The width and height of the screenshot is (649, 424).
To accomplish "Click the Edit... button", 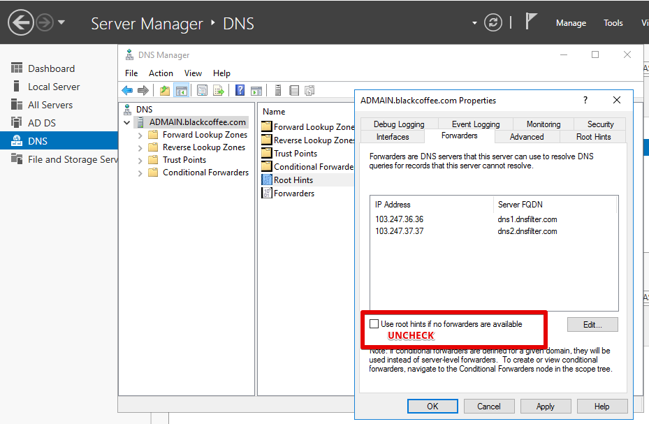I will [x=592, y=325].
